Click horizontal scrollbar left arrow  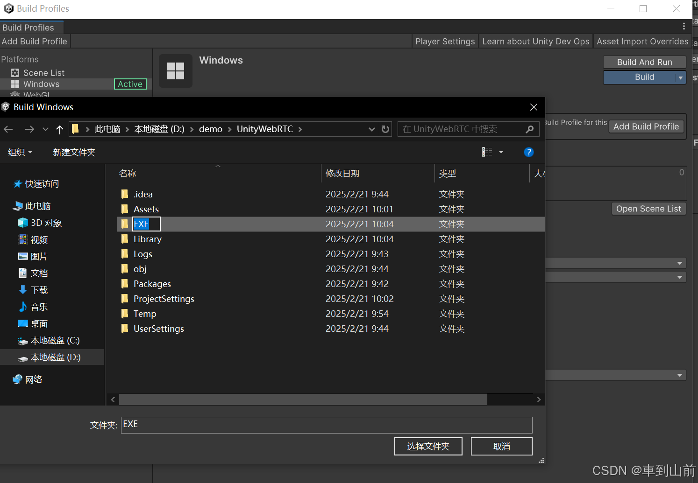[113, 399]
